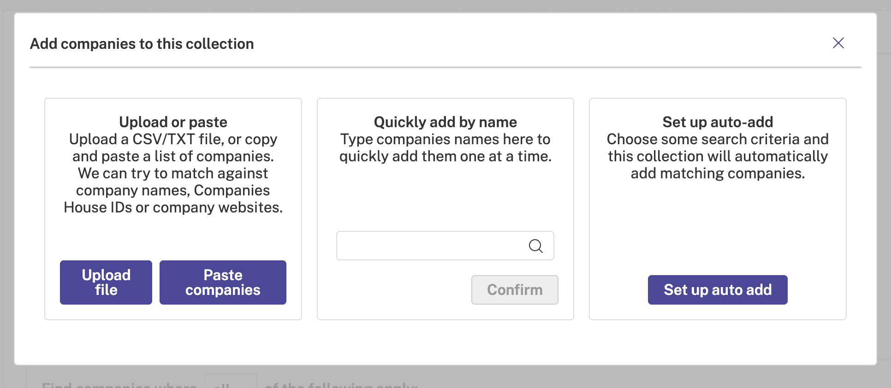Click the dimmed 'Find companies where' text
The image size is (891, 388).
(119, 384)
